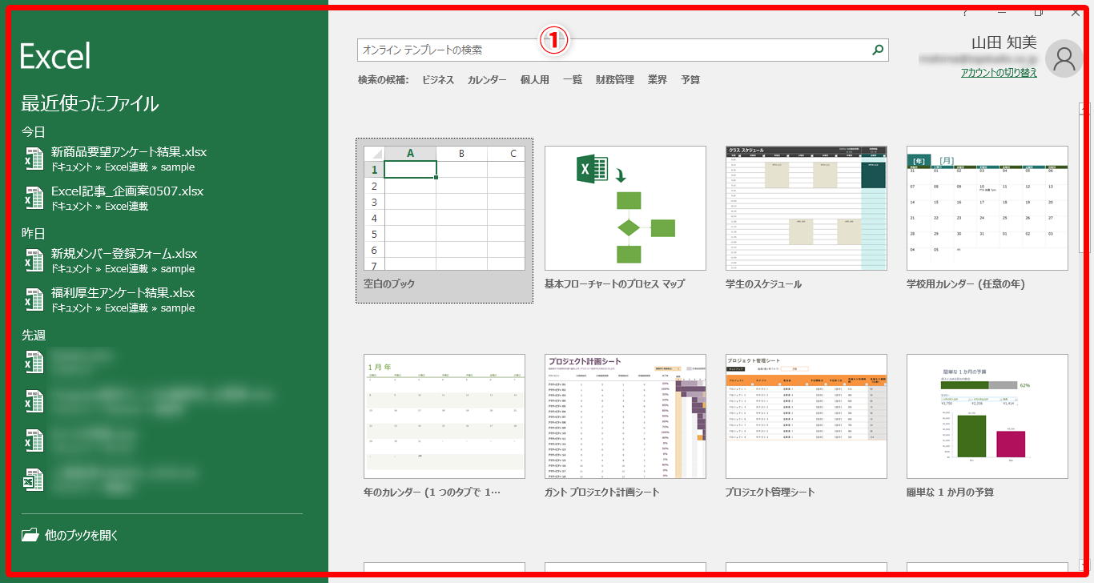
Task: Click the Excel file icon beside Excel記事_企画案0507.xlsx
Action: tap(34, 198)
